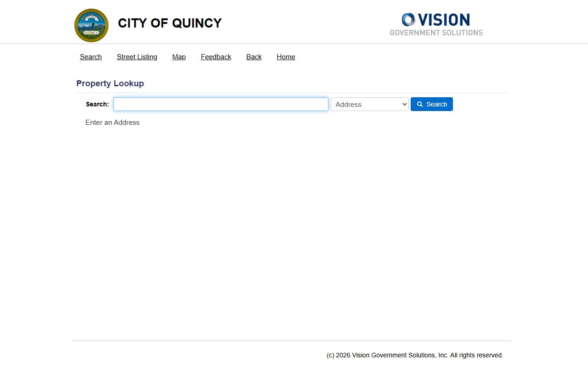Click the Property Lookup heading
The width and height of the screenshot is (588, 367).
(110, 83)
